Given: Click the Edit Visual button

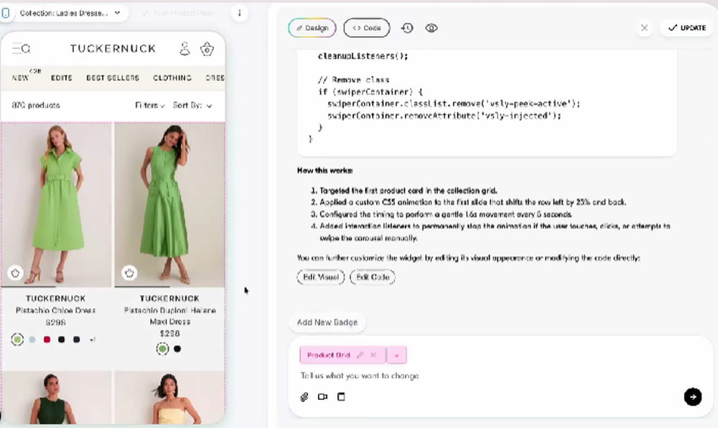Looking at the screenshot, I should [x=320, y=276].
